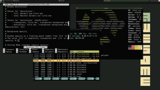Switch to workspace tag 1

(2, 1)
